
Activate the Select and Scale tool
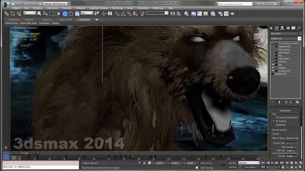(77, 14)
